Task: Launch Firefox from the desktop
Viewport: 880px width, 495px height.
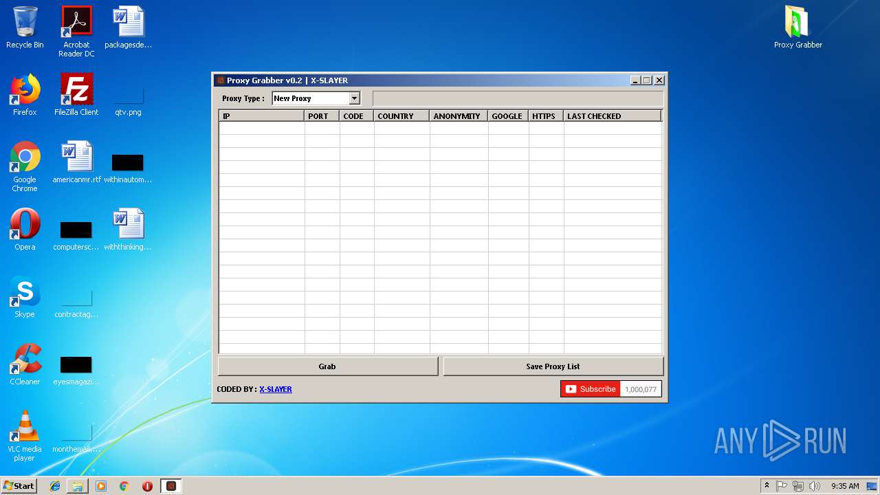Action: (x=25, y=95)
